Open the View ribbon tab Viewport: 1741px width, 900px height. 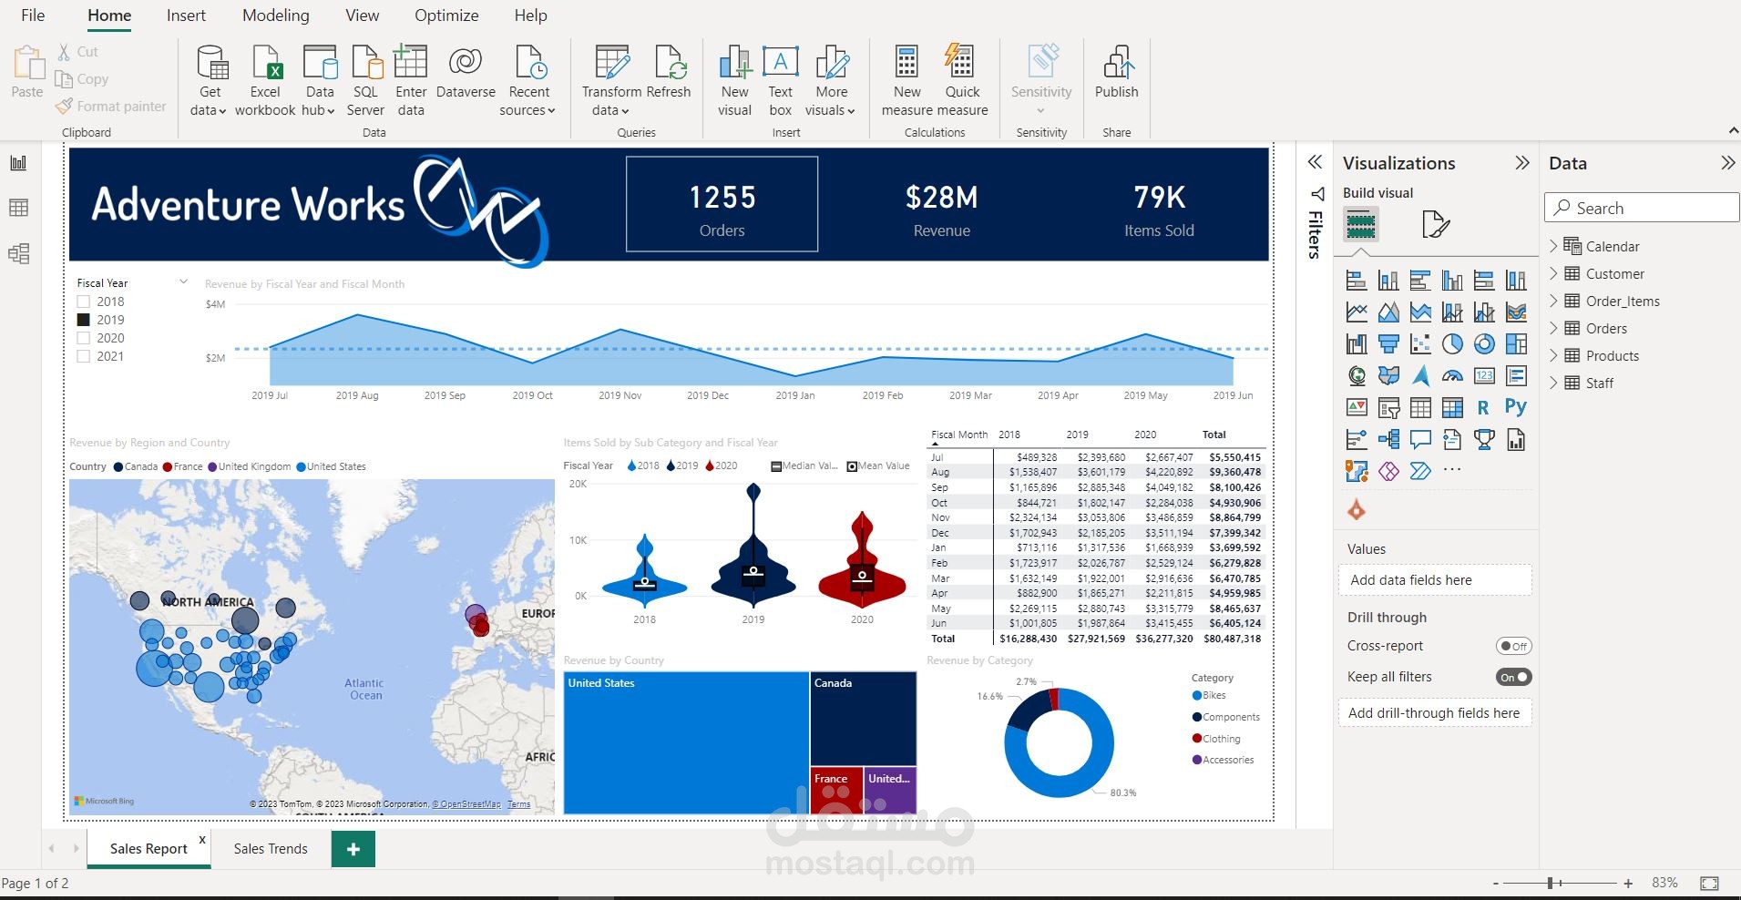tap(363, 15)
